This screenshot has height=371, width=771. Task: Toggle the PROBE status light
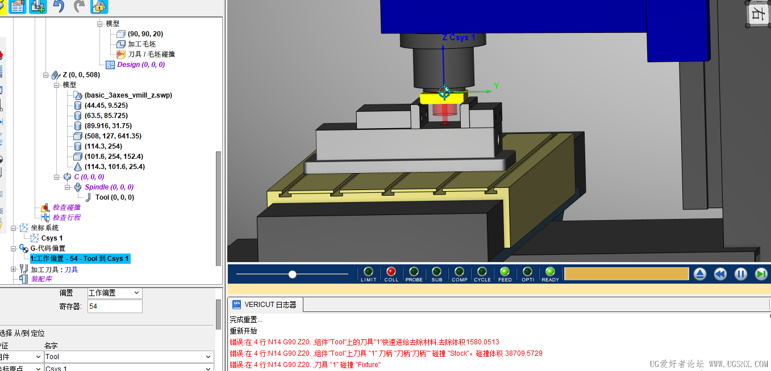[414, 272]
